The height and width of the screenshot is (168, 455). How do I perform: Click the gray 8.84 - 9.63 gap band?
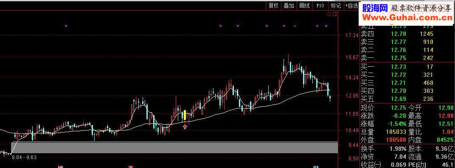[174, 147]
